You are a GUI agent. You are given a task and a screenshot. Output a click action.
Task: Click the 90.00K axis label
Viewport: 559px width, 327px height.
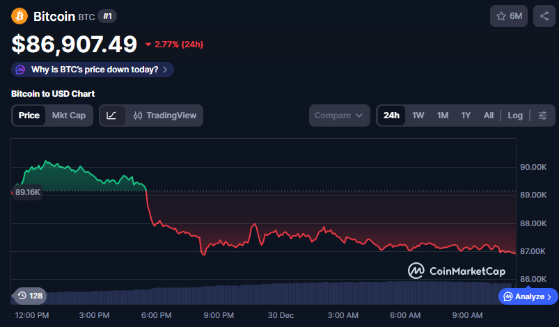click(533, 167)
